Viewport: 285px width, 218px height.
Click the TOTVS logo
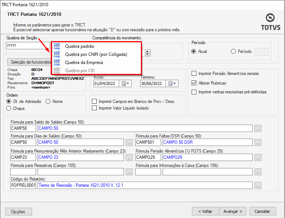pyautogui.click(x=271, y=22)
